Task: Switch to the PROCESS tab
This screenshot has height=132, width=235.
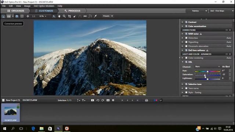Action: pyautogui.click(x=72, y=11)
